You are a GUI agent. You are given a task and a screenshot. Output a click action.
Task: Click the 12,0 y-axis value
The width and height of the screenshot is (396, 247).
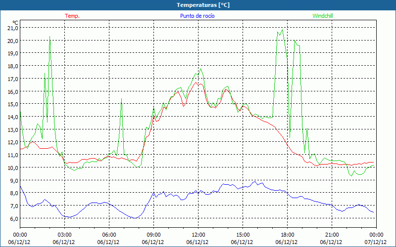click(13, 142)
